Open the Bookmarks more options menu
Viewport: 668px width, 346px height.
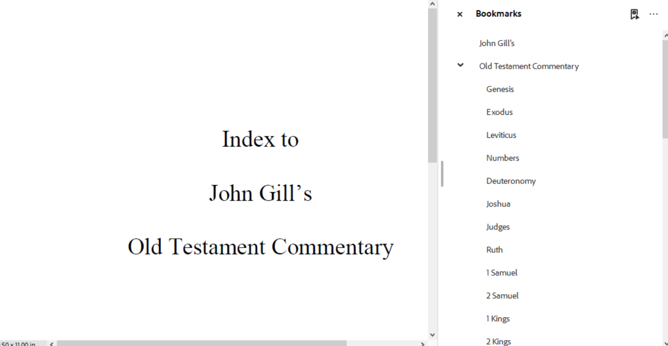(653, 14)
